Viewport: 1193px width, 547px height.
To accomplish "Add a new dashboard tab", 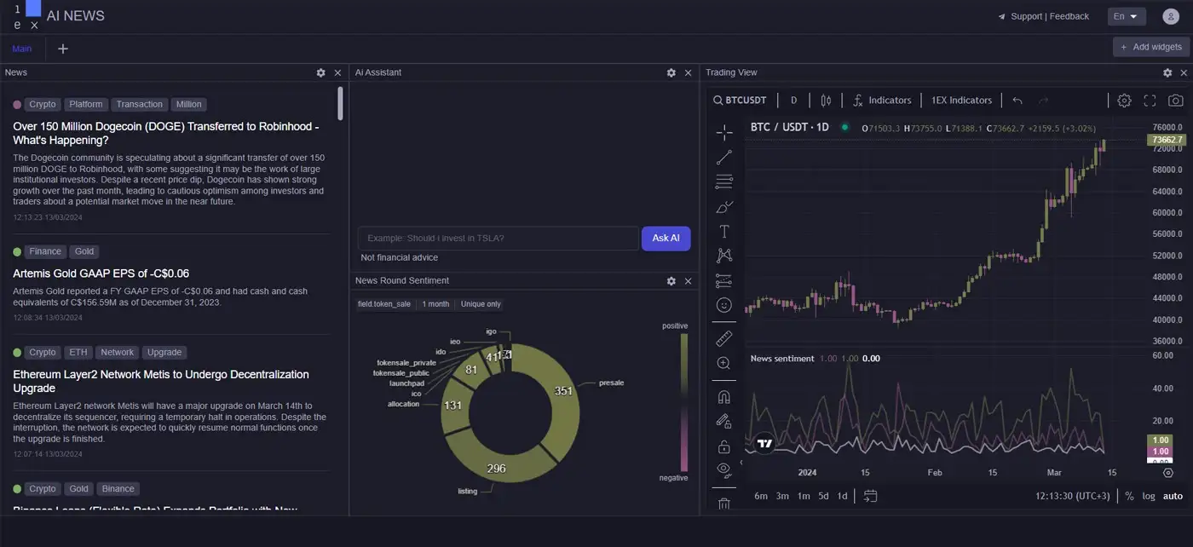I will coord(63,49).
